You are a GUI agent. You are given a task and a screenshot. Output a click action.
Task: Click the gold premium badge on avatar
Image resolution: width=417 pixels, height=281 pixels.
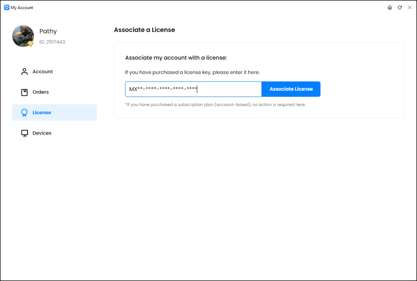(x=31, y=44)
